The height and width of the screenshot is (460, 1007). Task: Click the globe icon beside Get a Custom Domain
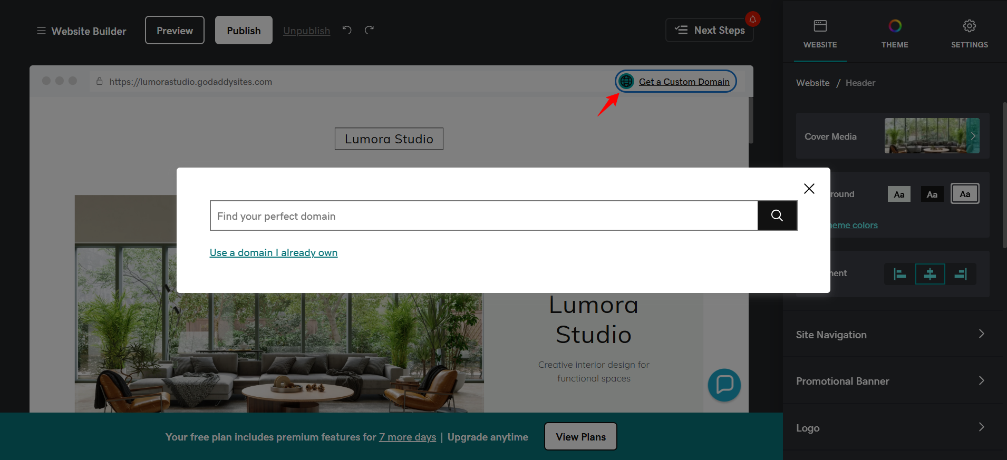point(626,81)
